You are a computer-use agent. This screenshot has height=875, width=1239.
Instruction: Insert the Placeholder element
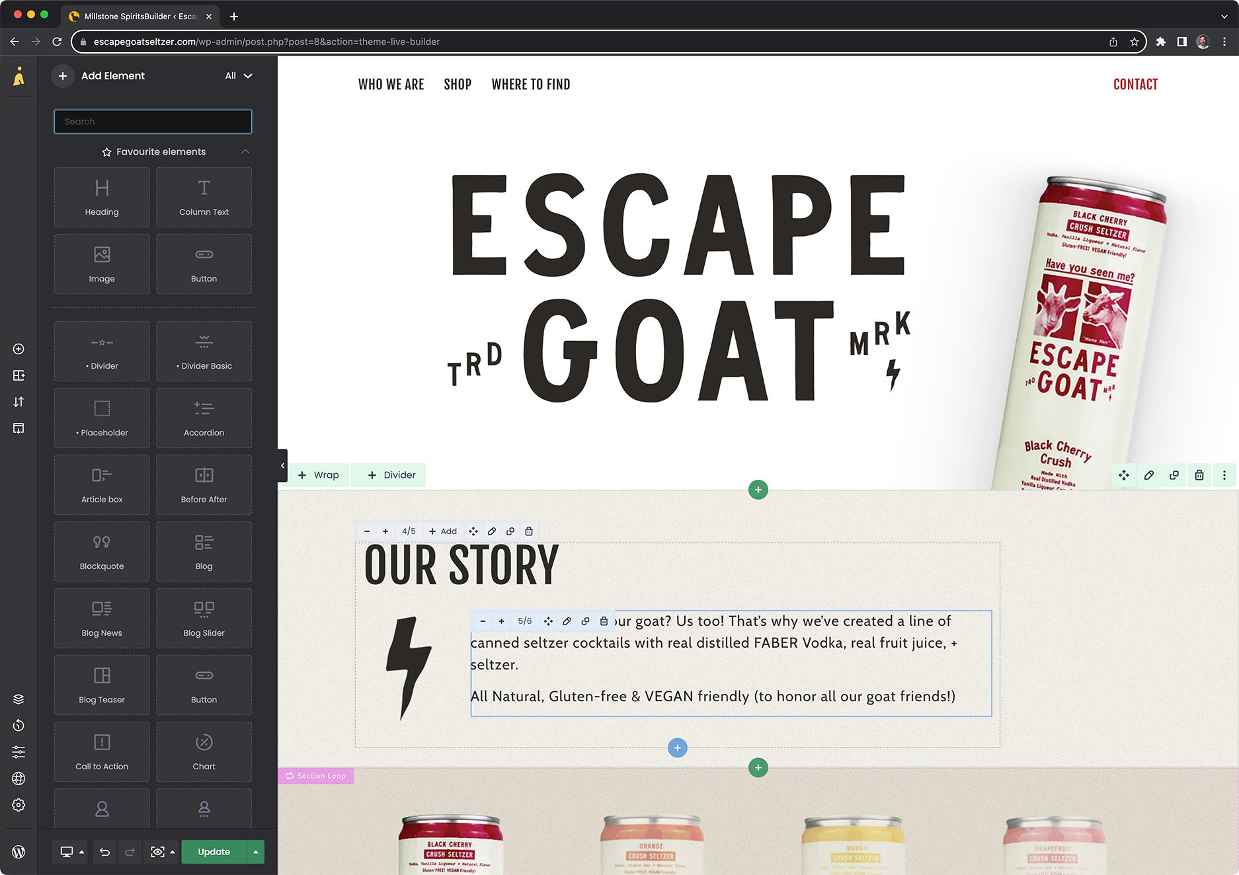pyautogui.click(x=102, y=418)
